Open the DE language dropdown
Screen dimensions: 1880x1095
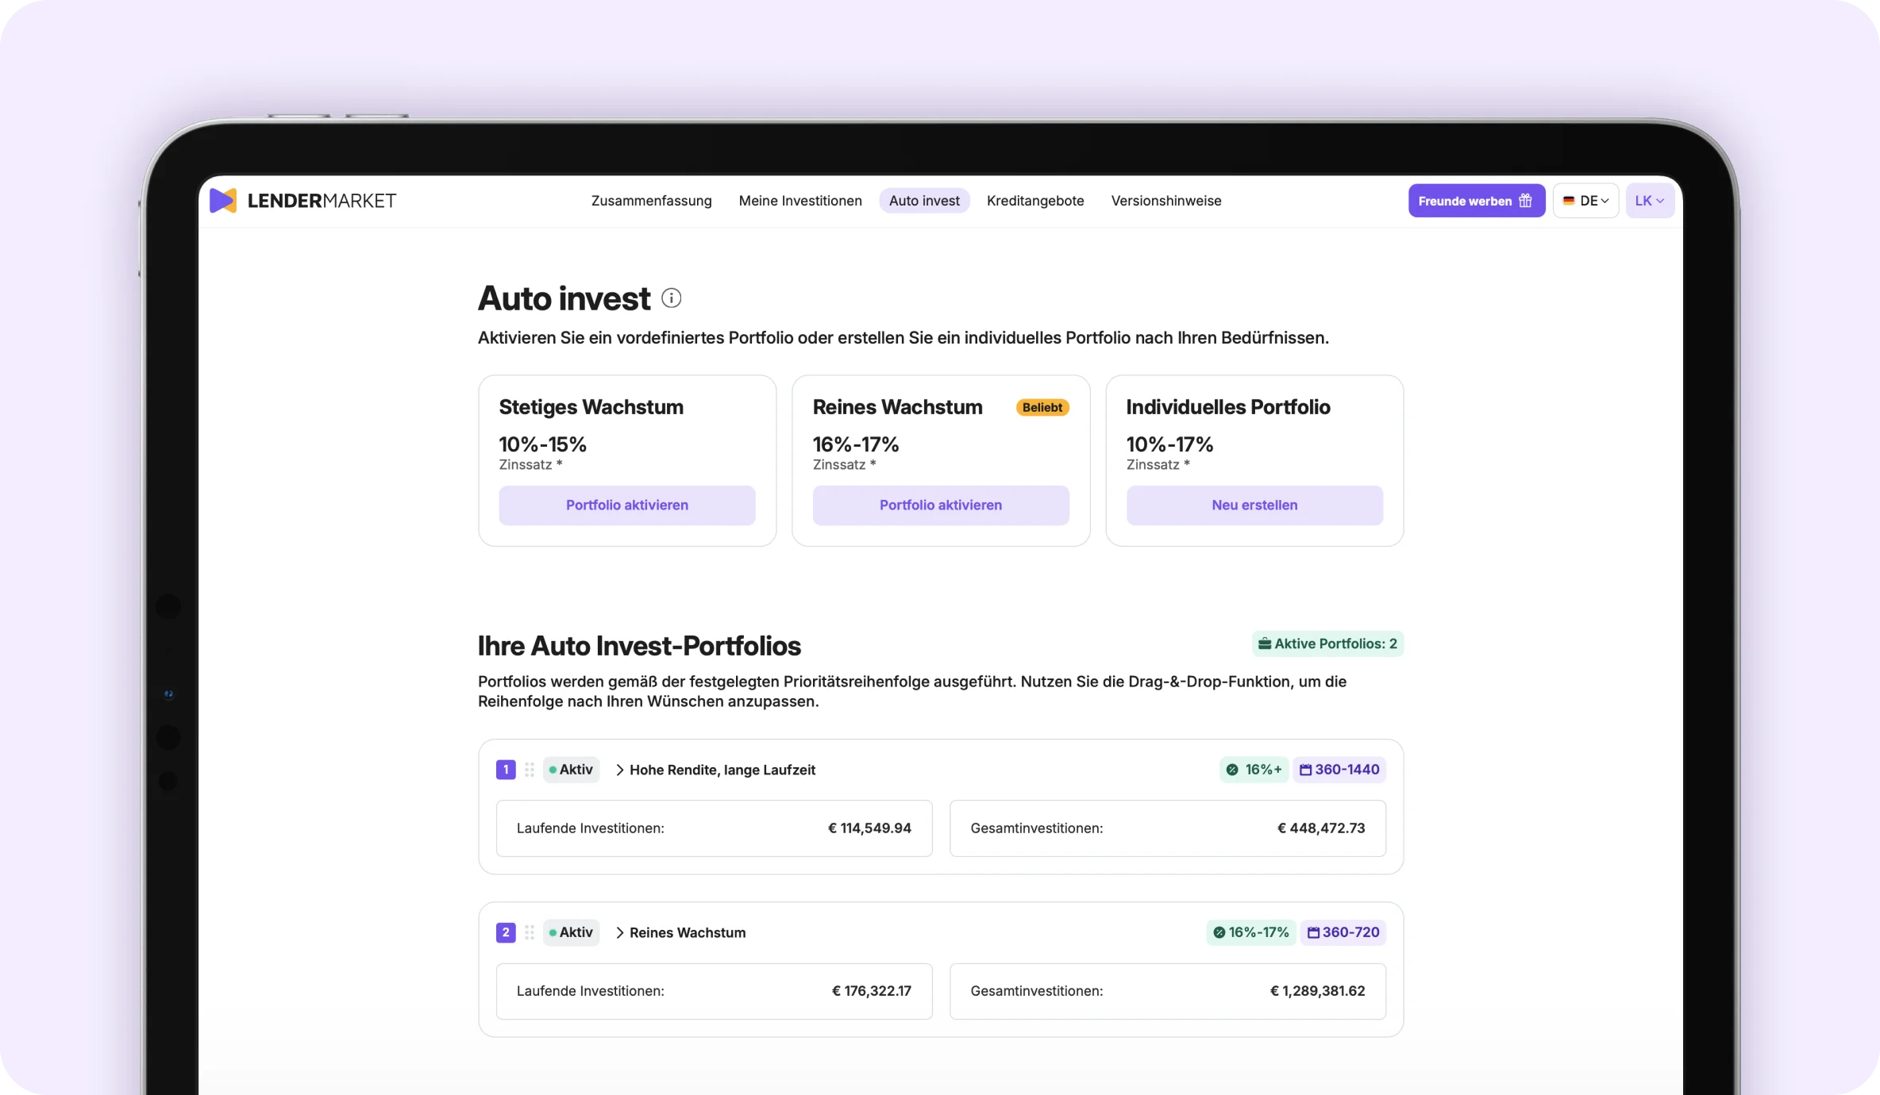coord(1585,201)
